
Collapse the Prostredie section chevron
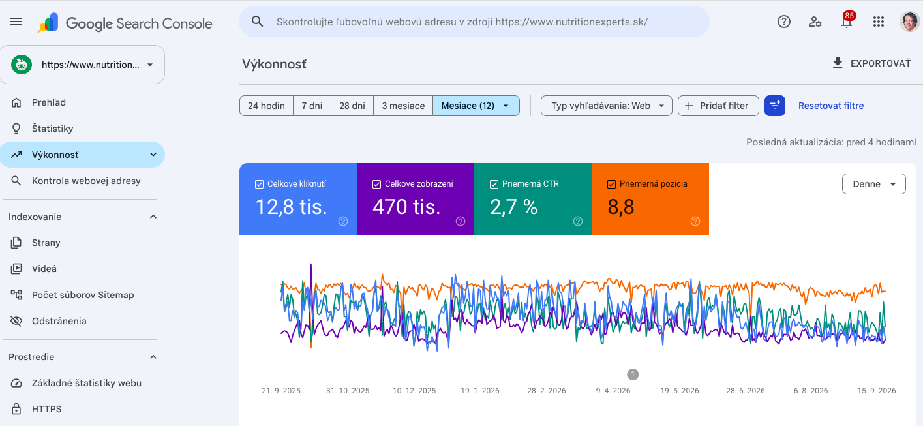[153, 357]
